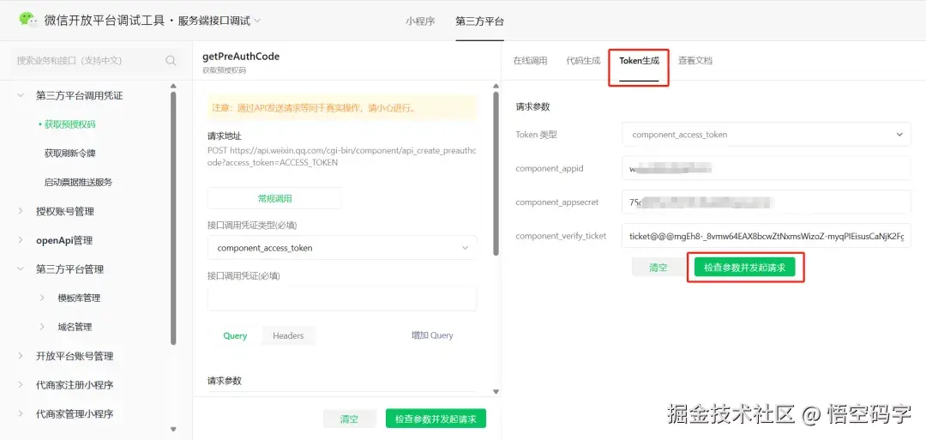
Task: Open the 在线调用 tab
Action: click(530, 60)
